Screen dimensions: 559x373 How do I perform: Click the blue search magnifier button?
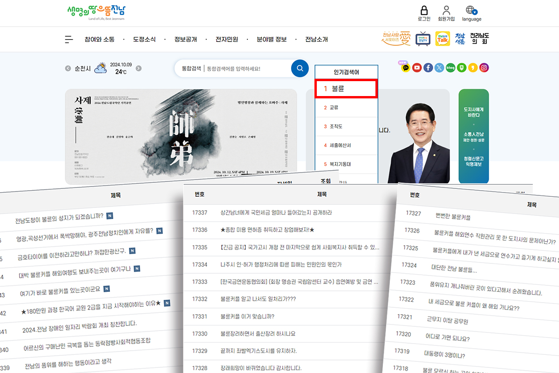tap(300, 69)
